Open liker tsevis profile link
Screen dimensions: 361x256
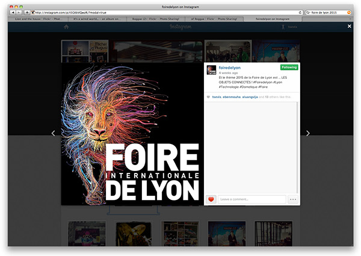pos(216,96)
